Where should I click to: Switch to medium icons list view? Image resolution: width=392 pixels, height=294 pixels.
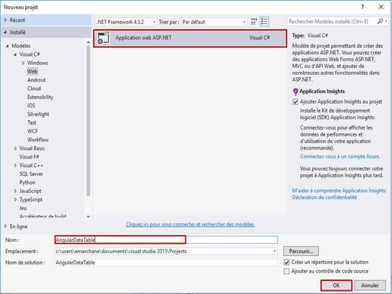click(264, 21)
